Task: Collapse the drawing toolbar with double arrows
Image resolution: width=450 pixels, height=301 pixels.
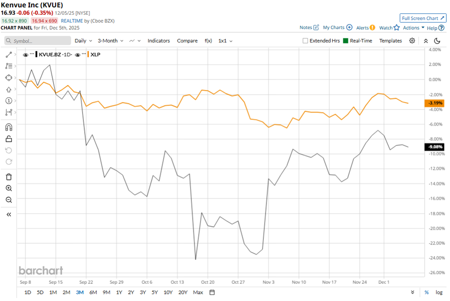Action: [9, 214]
